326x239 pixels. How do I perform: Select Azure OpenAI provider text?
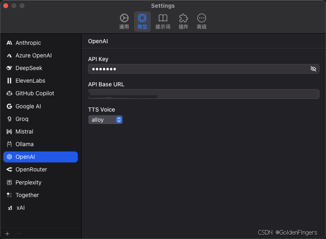(x=34, y=55)
